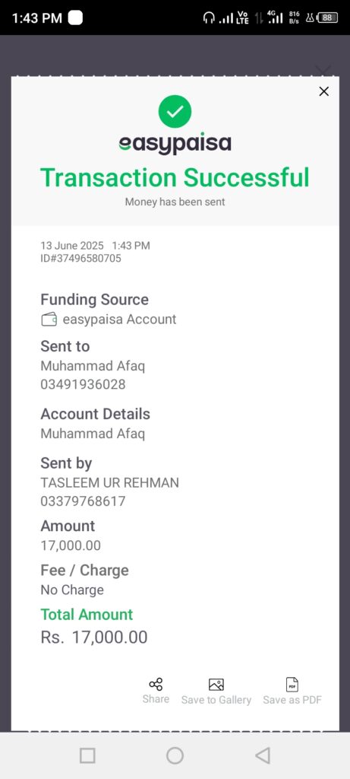The width and height of the screenshot is (350, 779).
Task: Tap the battery indicator in status bar
Action: pos(327,18)
